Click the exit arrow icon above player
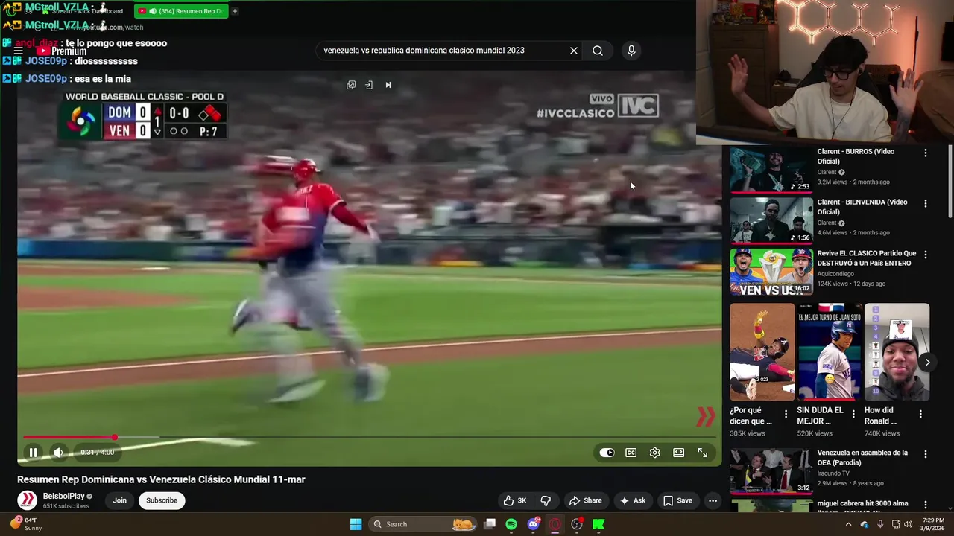 point(369,85)
